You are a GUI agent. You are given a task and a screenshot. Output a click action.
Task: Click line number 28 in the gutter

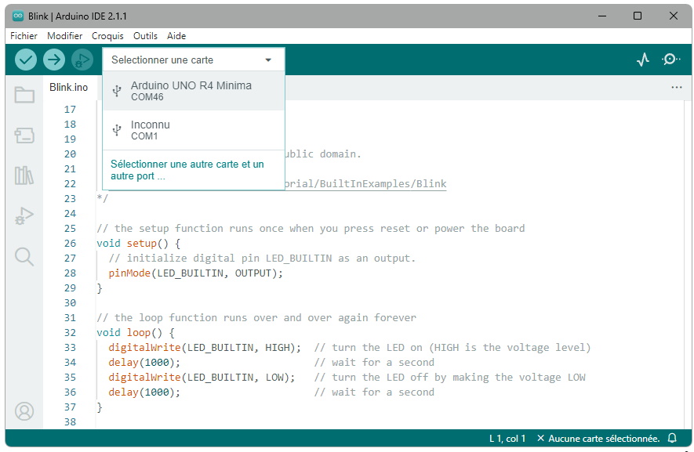[x=70, y=273]
